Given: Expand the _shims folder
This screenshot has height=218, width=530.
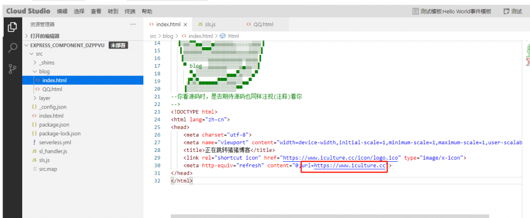Looking at the screenshot, I should click(x=47, y=63).
